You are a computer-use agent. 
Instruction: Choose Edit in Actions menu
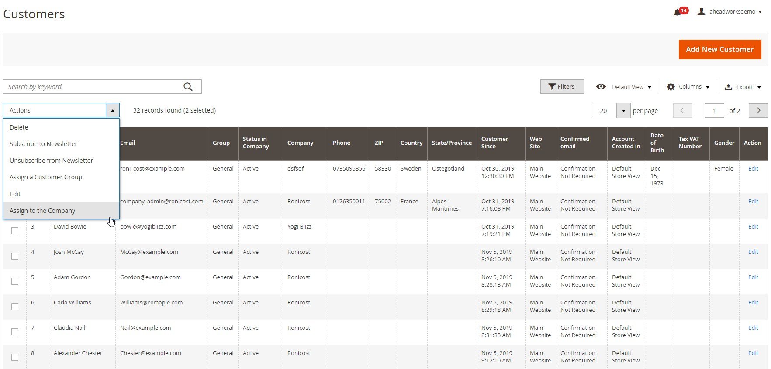[61, 194]
